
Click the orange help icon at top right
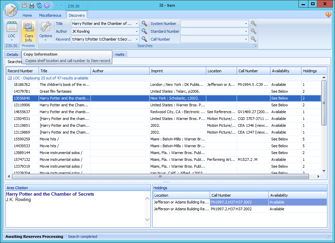pyautogui.click(x=328, y=15)
